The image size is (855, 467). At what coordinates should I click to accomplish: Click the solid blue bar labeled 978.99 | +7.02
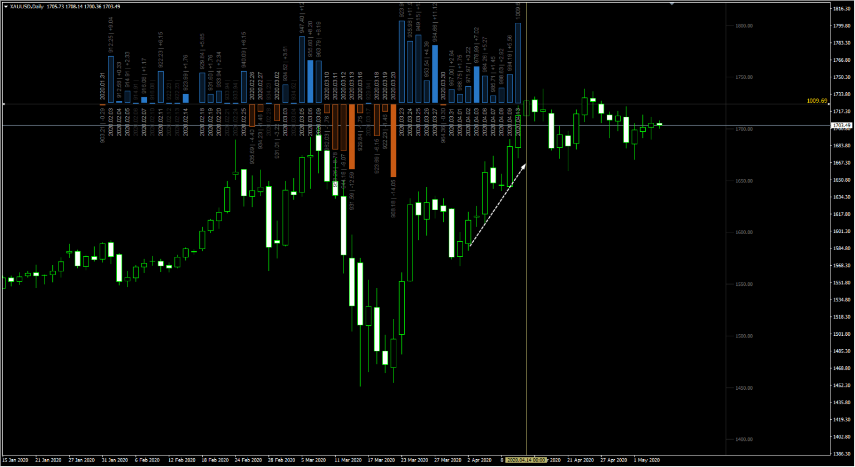tap(476, 85)
